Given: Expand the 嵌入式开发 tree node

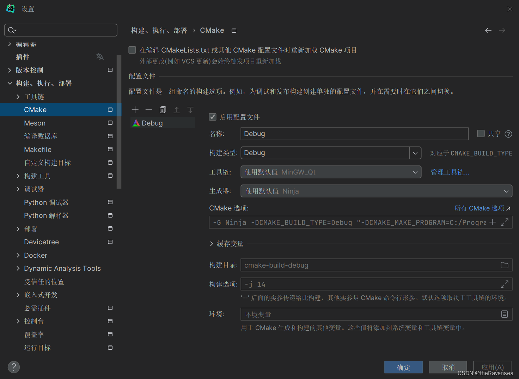Looking at the screenshot, I should pyautogui.click(x=18, y=295).
